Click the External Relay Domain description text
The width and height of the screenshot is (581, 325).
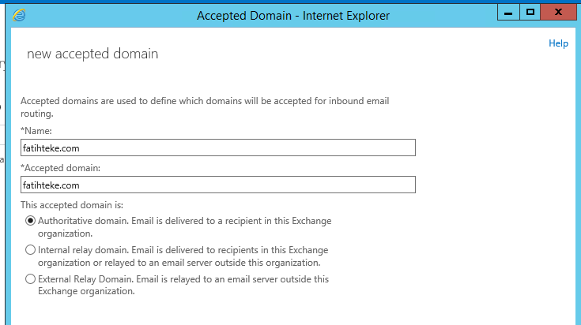pos(183,285)
